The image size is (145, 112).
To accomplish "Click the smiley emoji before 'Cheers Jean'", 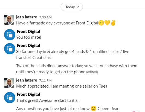I will click(94, 108).
